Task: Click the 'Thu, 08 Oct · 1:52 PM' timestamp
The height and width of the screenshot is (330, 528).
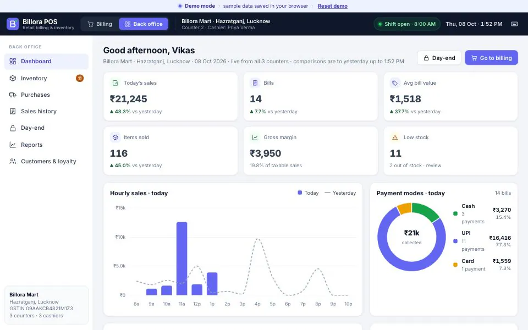Action: click(x=474, y=24)
